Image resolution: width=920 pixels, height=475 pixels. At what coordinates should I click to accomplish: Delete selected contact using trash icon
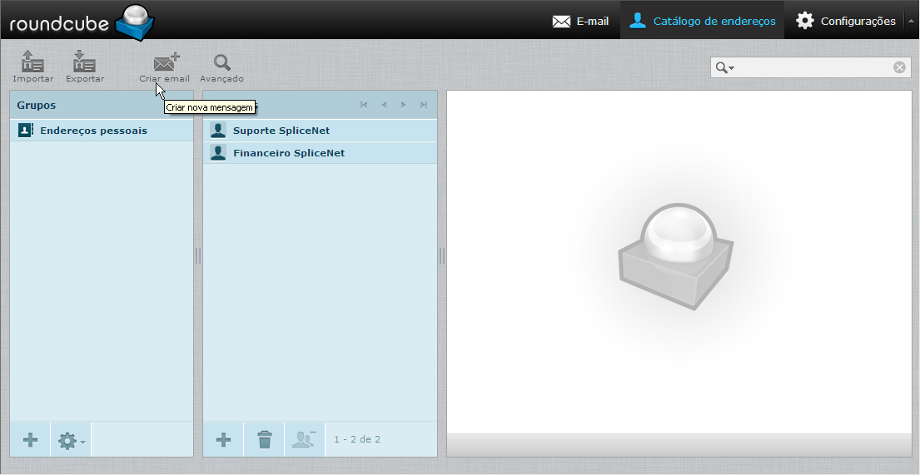click(265, 439)
